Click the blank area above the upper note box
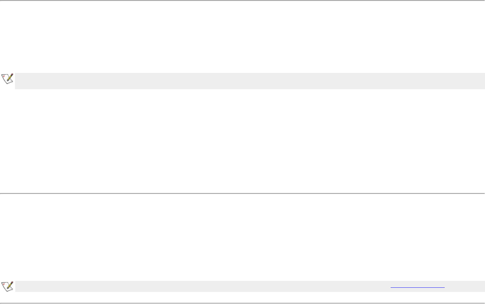The image size is (485, 304). (x=242, y=36)
